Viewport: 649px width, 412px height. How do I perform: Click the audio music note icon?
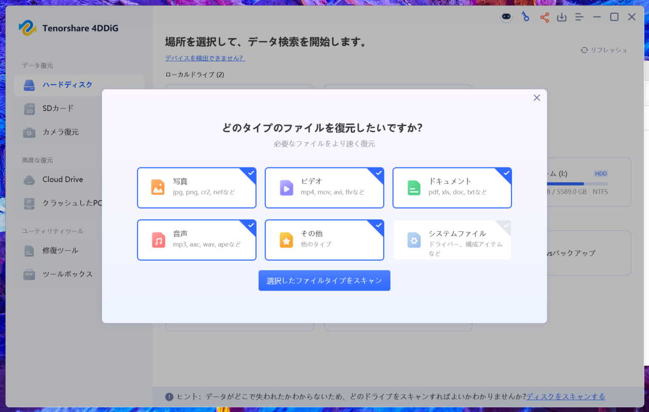coord(158,240)
